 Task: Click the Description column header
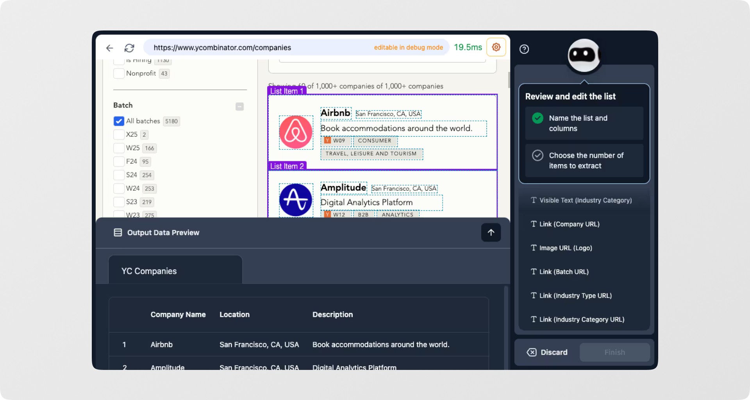[x=332, y=314]
